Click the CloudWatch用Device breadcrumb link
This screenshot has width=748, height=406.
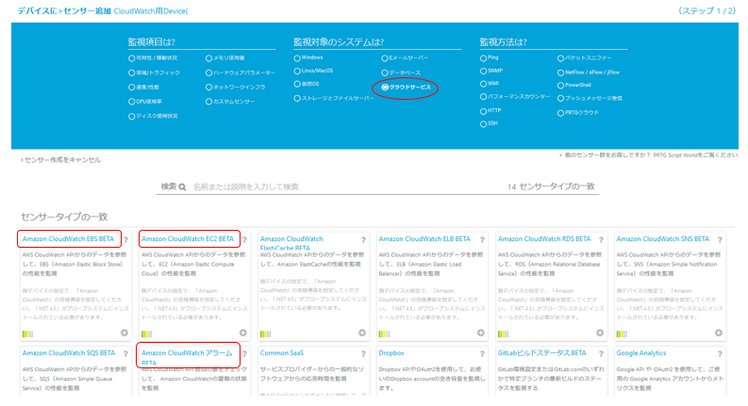pyautogui.click(x=151, y=11)
